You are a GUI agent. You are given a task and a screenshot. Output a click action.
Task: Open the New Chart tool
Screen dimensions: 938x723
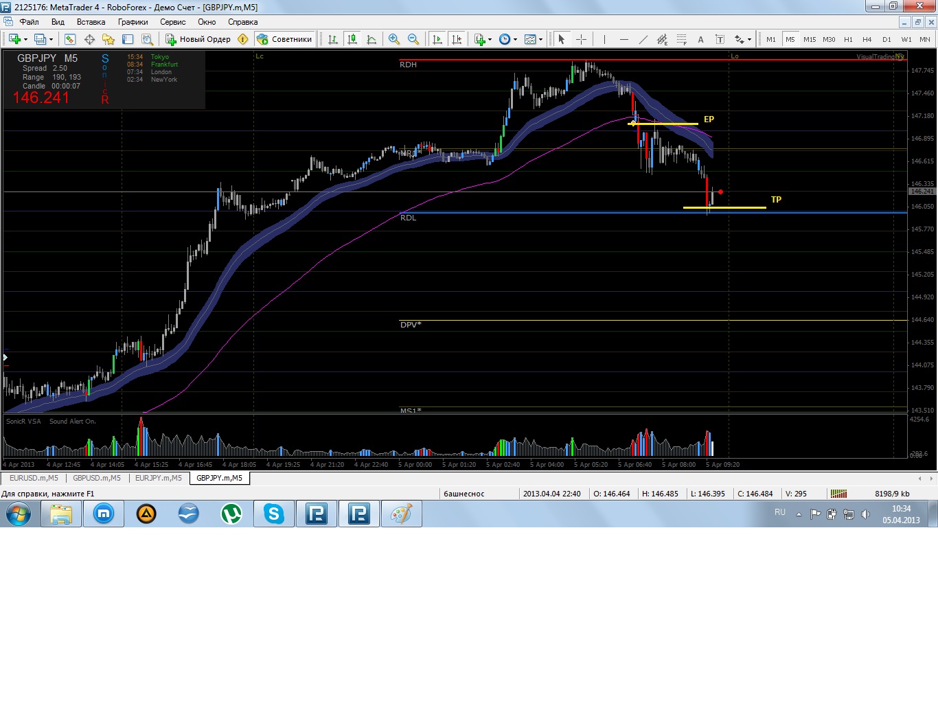tap(14, 39)
